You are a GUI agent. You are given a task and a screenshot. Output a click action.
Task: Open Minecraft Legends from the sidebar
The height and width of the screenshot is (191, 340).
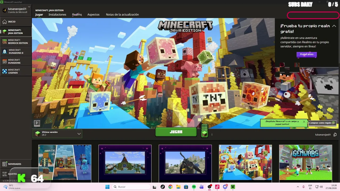click(x=16, y=71)
